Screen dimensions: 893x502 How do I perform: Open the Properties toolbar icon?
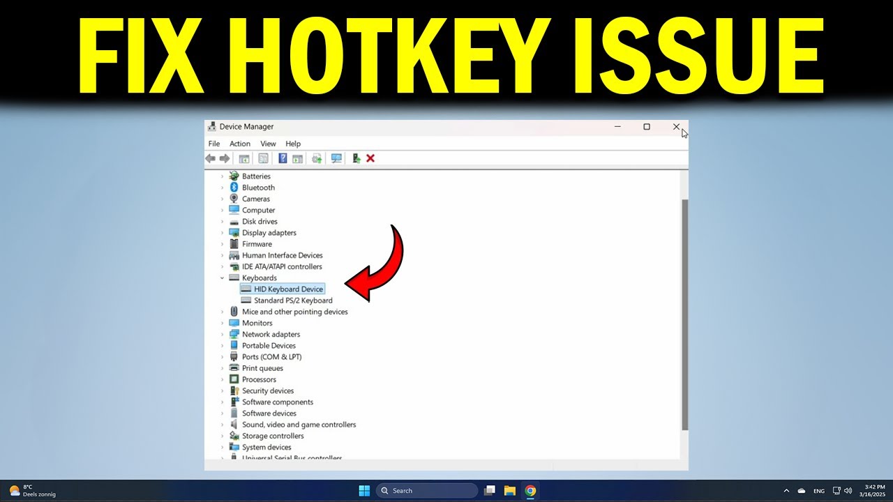pos(263,158)
